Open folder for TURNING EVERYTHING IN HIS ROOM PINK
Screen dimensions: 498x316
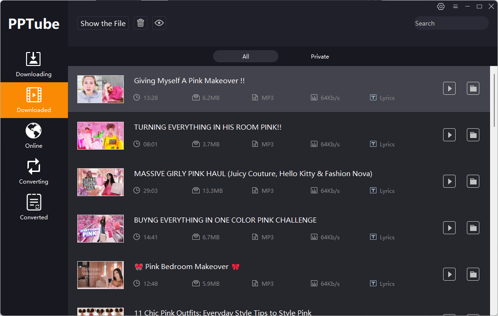click(473, 135)
